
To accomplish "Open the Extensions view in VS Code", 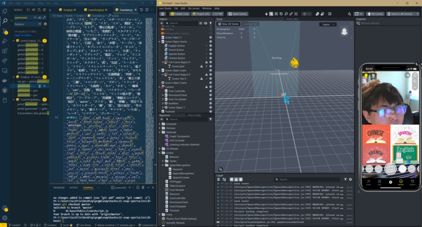I will tap(5, 51).
